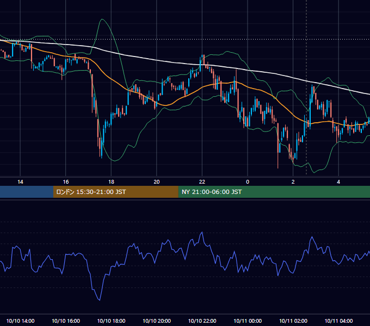Click the blue session bar before London
370x326 pixels.
27,192
